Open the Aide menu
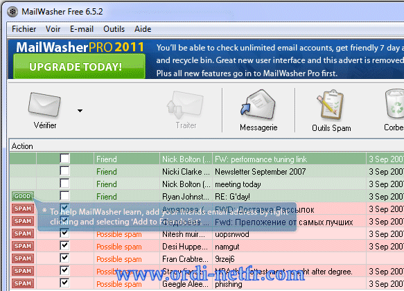This screenshot has width=404, height=291. pos(143,29)
